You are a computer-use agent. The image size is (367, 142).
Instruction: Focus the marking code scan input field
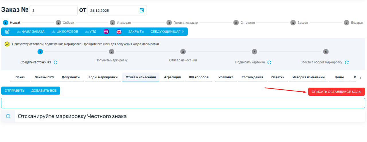(x=183, y=103)
